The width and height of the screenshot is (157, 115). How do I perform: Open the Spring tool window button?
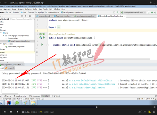tap(8, 96)
